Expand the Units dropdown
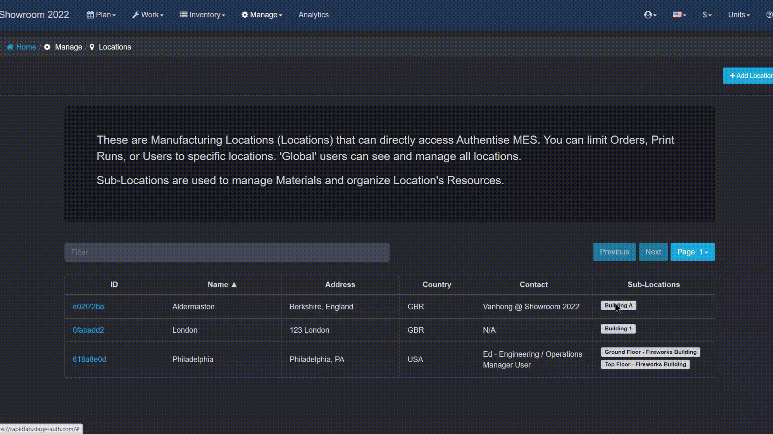This screenshot has width=773, height=434. click(739, 15)
